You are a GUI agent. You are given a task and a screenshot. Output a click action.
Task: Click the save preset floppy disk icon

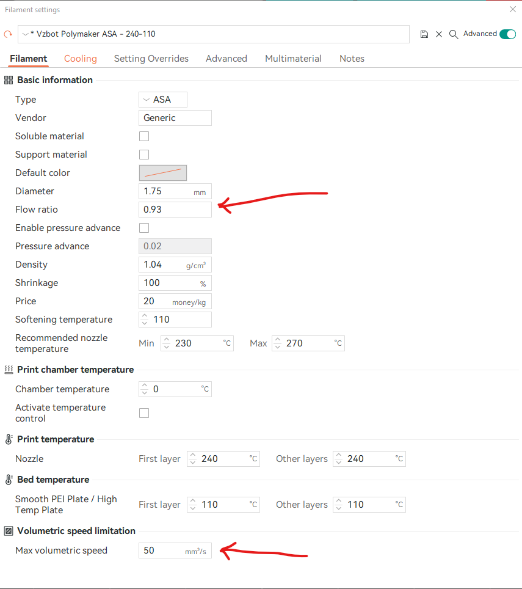click(424, 34)
